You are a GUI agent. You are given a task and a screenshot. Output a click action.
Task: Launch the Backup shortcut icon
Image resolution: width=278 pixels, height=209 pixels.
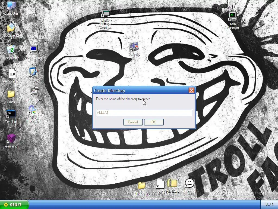(x=134, y=50)
